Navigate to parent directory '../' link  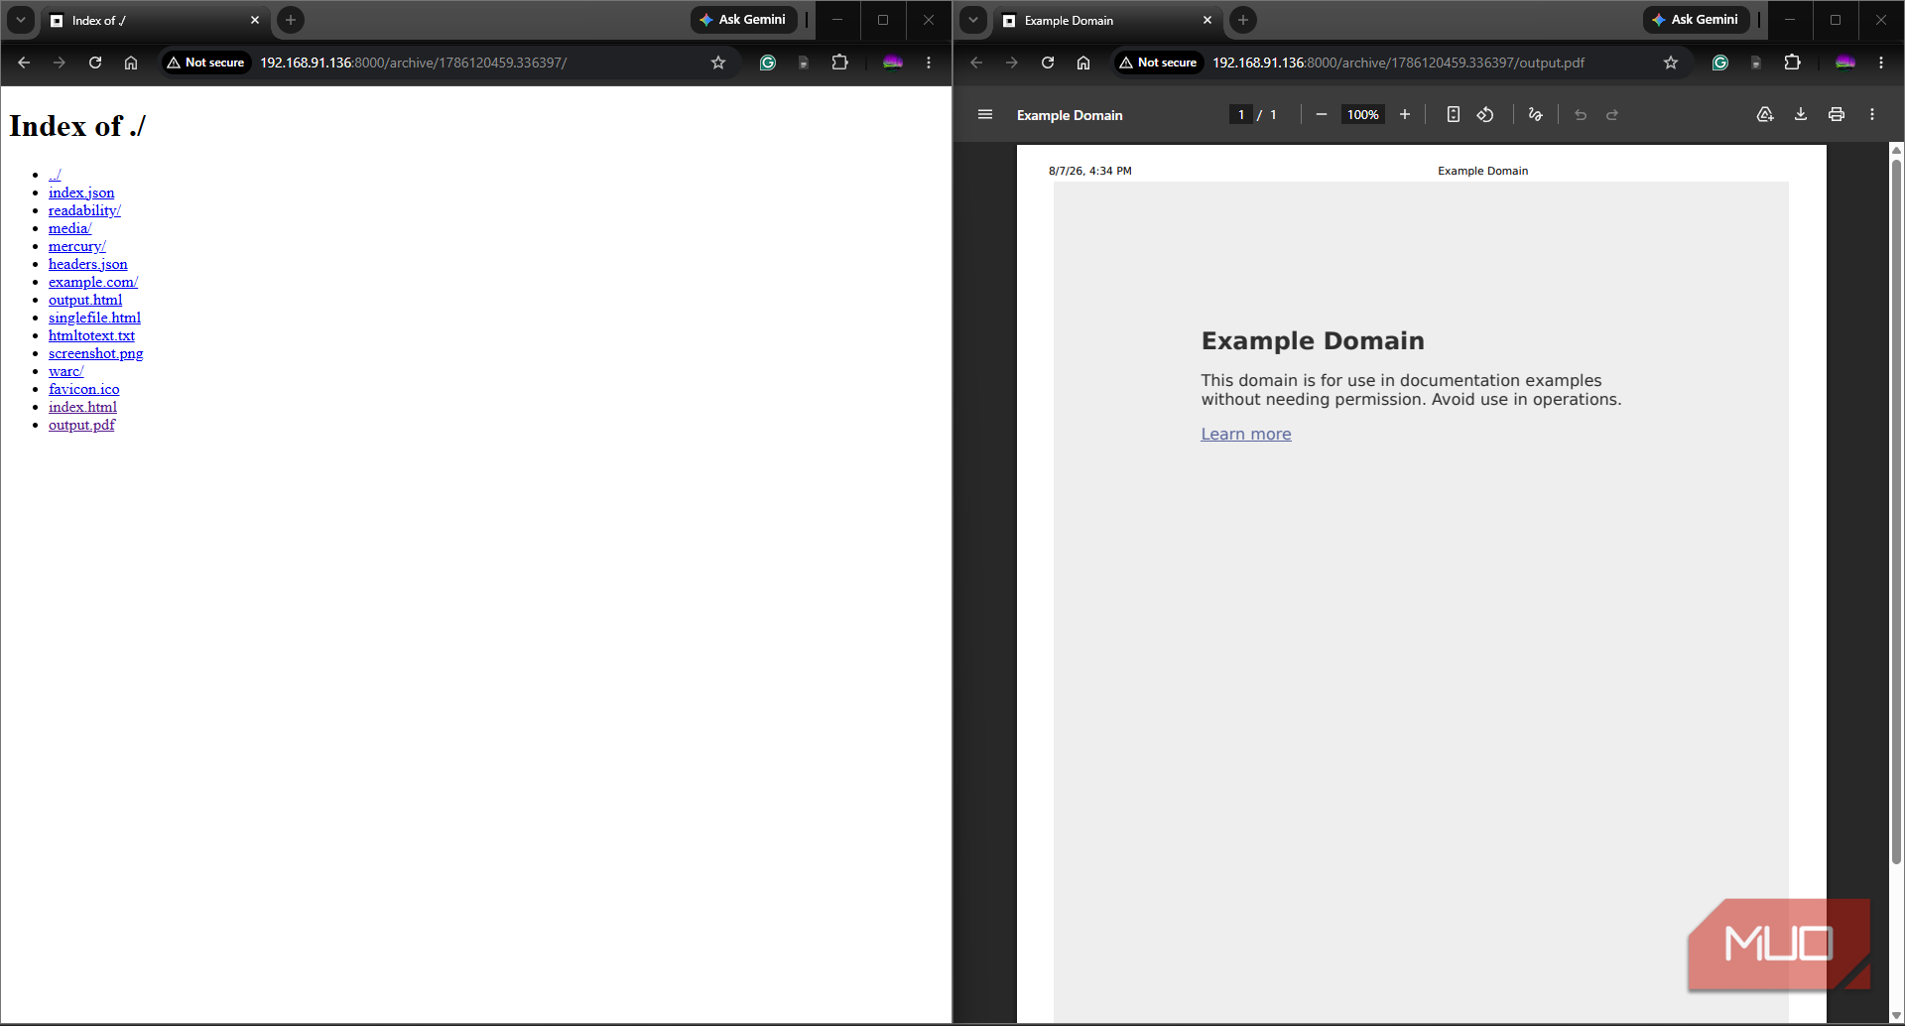click(x=55, y=175)
